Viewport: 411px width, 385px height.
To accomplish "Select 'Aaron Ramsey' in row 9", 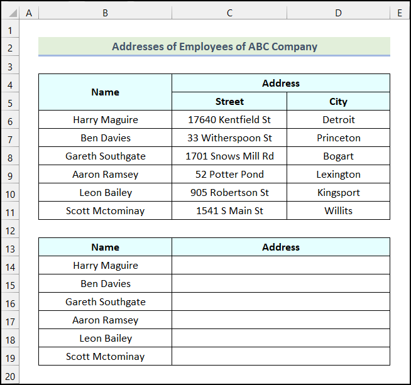I will coord(105,174).
